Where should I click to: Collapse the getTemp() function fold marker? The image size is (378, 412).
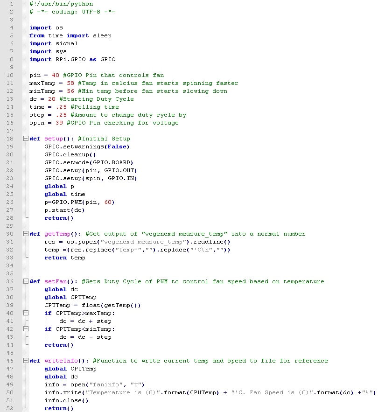(26, 234)
